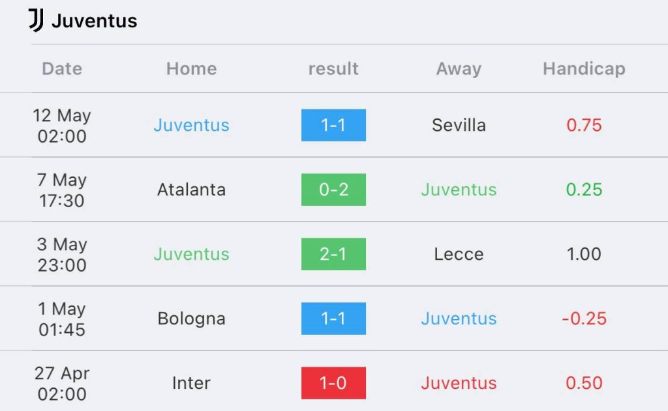The width and height of the screenshot is (668, 411).
Task: Click the 0.75 handicap value
Action: [584, 125]
